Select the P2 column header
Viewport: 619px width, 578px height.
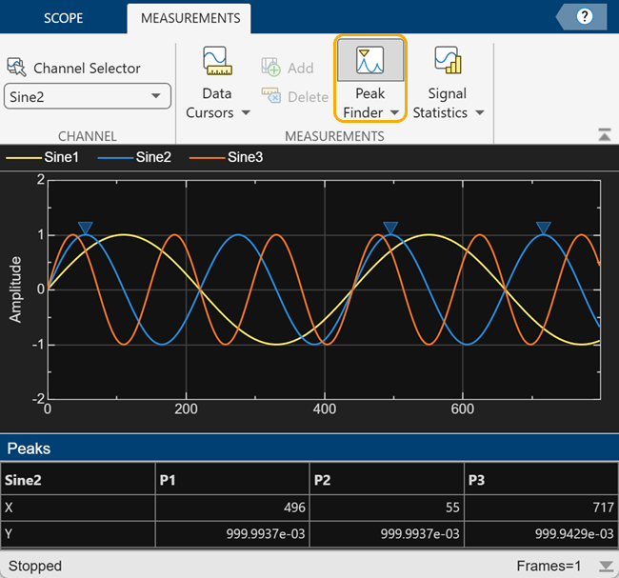pos(387,479)
